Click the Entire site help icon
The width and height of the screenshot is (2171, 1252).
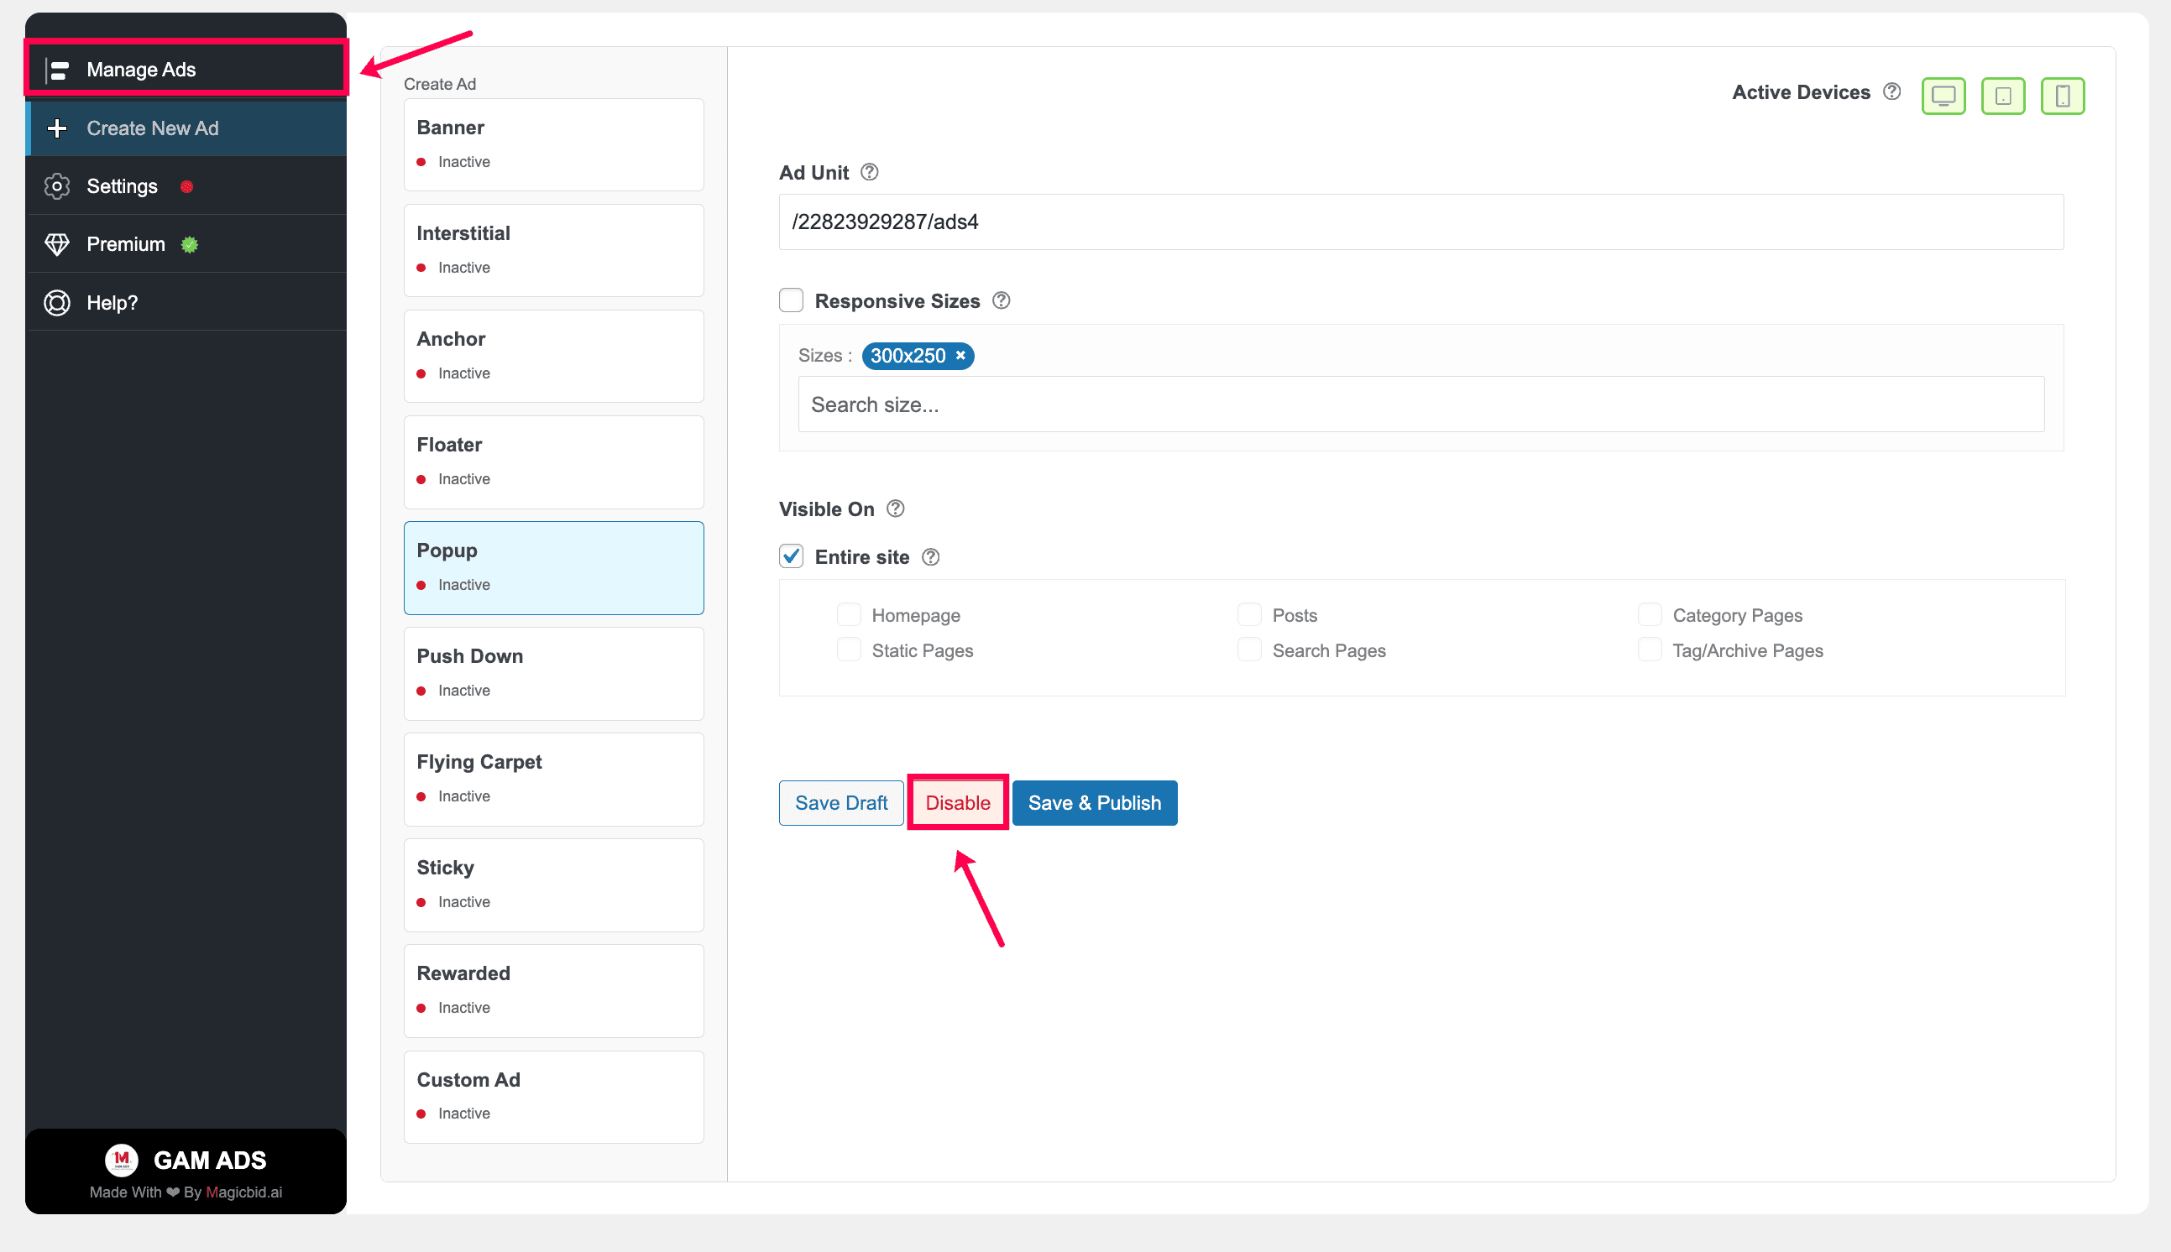pyautogui.click(x=930, y=557)
